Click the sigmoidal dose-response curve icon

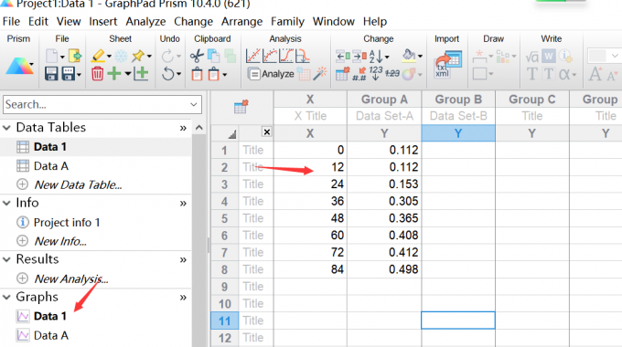[286, 56]
